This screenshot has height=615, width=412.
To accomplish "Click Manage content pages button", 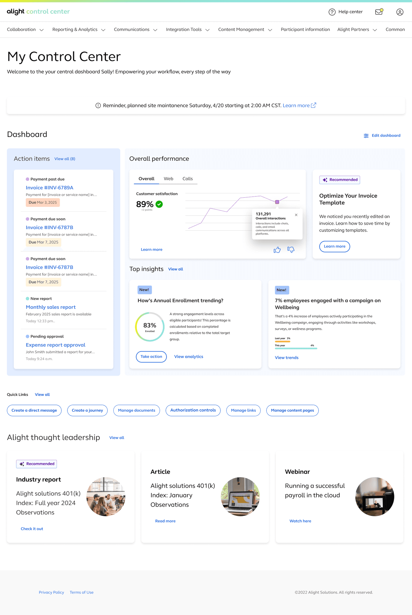I will click(292, 411).
